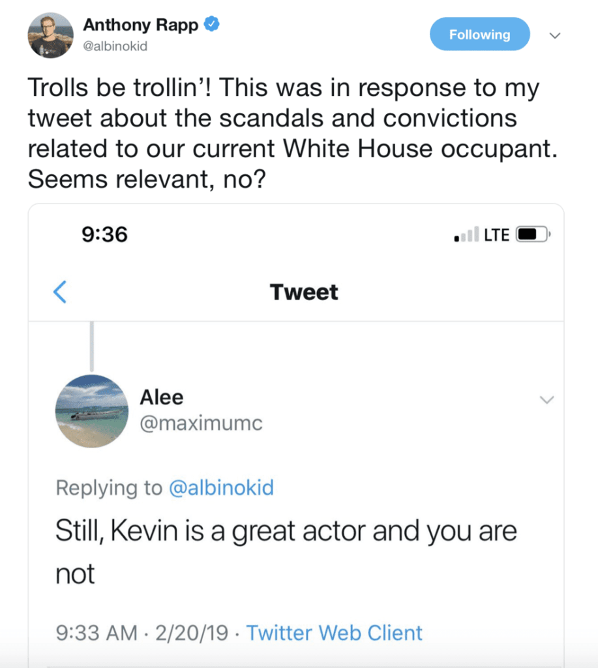Open Alee's beach profile avatar
Image resolution: width=598 pixels, height=668 pixels.
click(91, 411)
